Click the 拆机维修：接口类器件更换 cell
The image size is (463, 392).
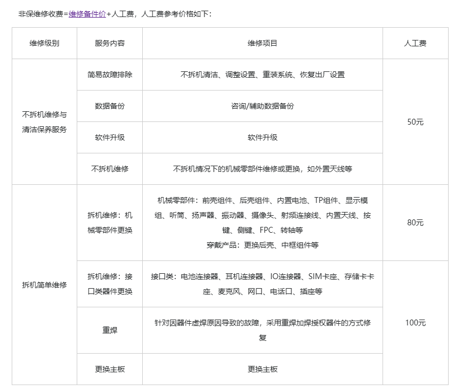pyautogui.click(x=110, y=284)
